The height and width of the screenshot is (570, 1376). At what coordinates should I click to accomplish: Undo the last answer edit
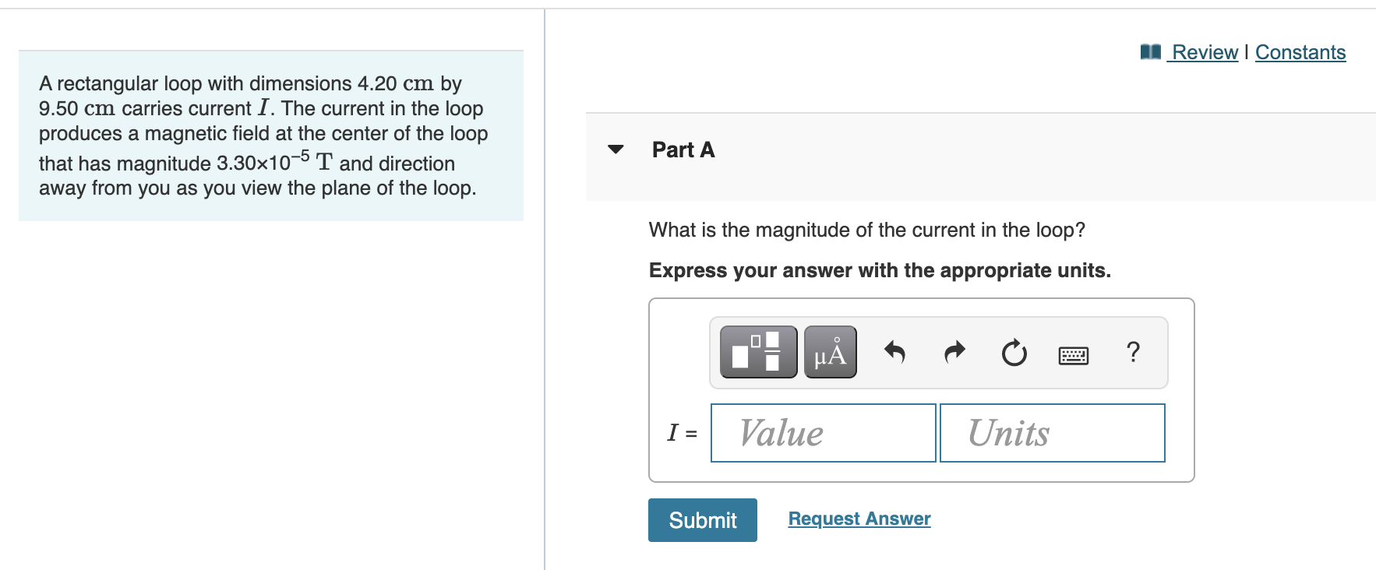point(894,352)
